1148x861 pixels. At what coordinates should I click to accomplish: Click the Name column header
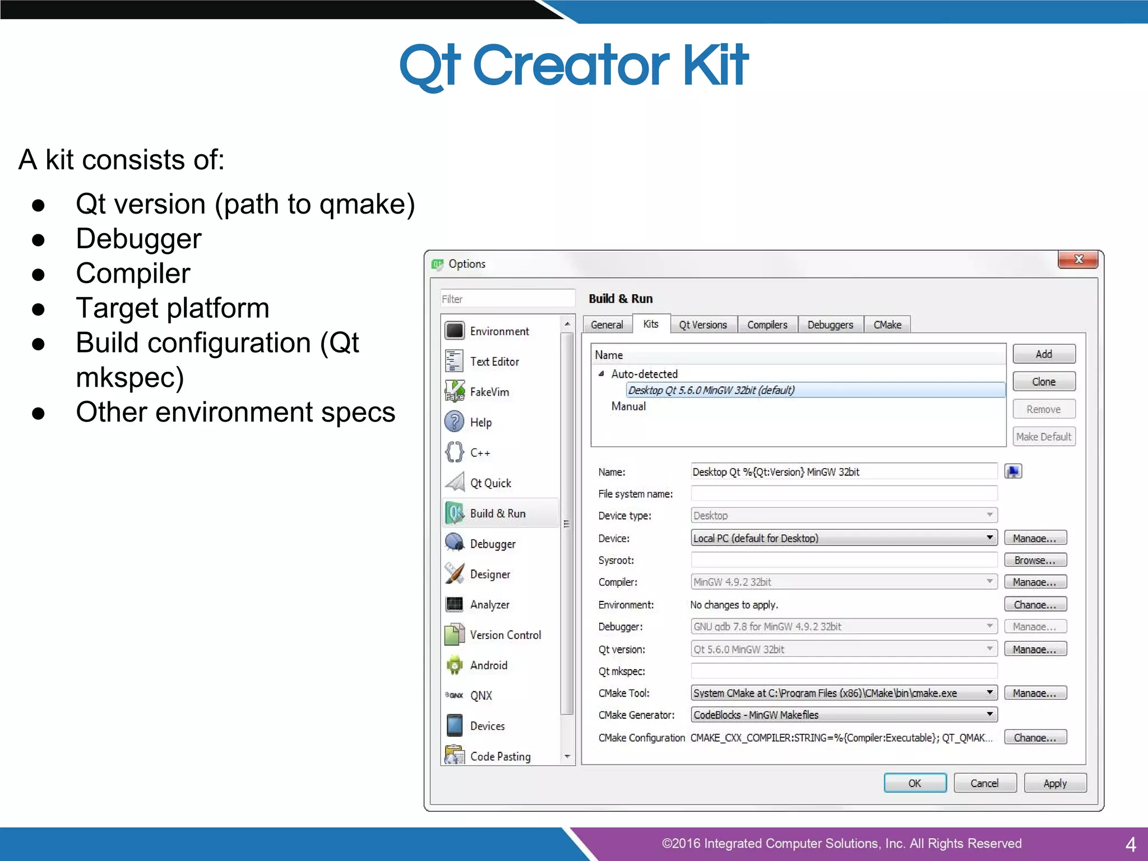[798, 355]
